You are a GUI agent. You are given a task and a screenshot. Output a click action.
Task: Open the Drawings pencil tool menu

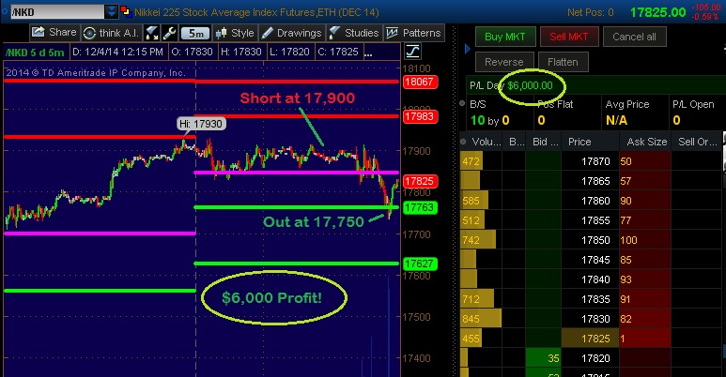(x=293, y=33)
